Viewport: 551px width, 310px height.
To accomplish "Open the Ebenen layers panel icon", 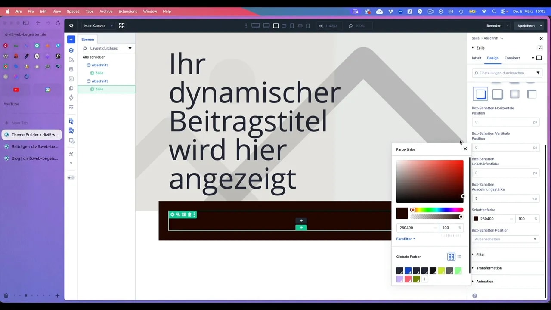I will tap(71, 50).
